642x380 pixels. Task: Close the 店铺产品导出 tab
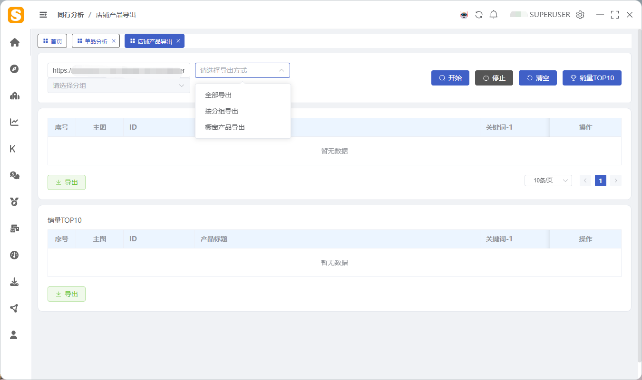click(178, 41)
